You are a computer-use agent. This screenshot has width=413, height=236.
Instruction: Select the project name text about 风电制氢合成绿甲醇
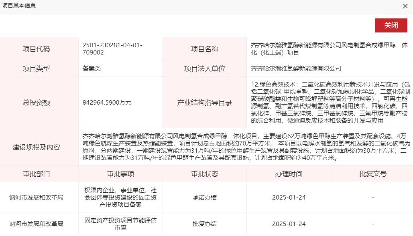329,49
